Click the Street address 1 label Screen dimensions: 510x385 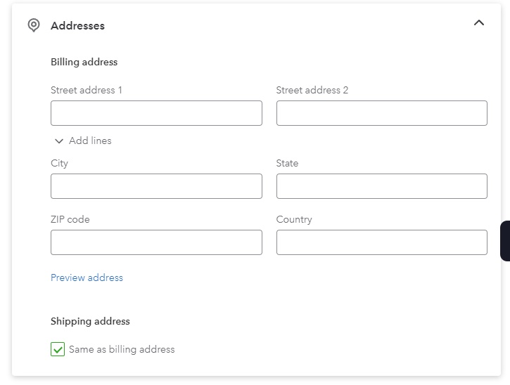pyautogui.click(x=87, y=90)
